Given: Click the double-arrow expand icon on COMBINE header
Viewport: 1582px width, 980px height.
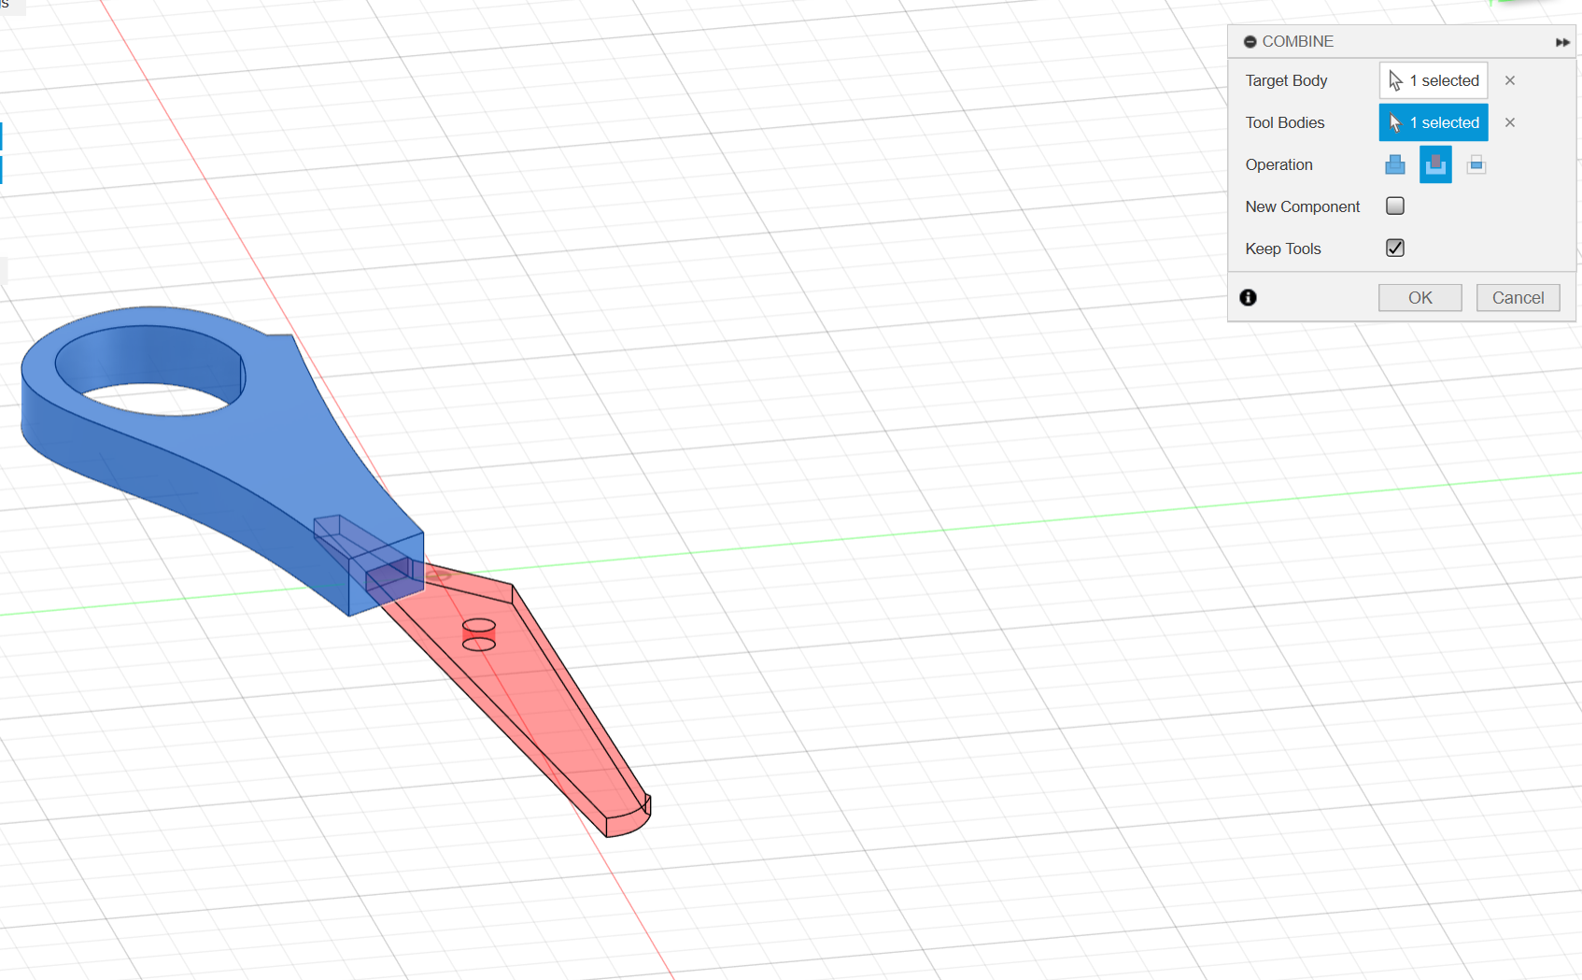Looking at the screenshot, I should pos(1561,42).
